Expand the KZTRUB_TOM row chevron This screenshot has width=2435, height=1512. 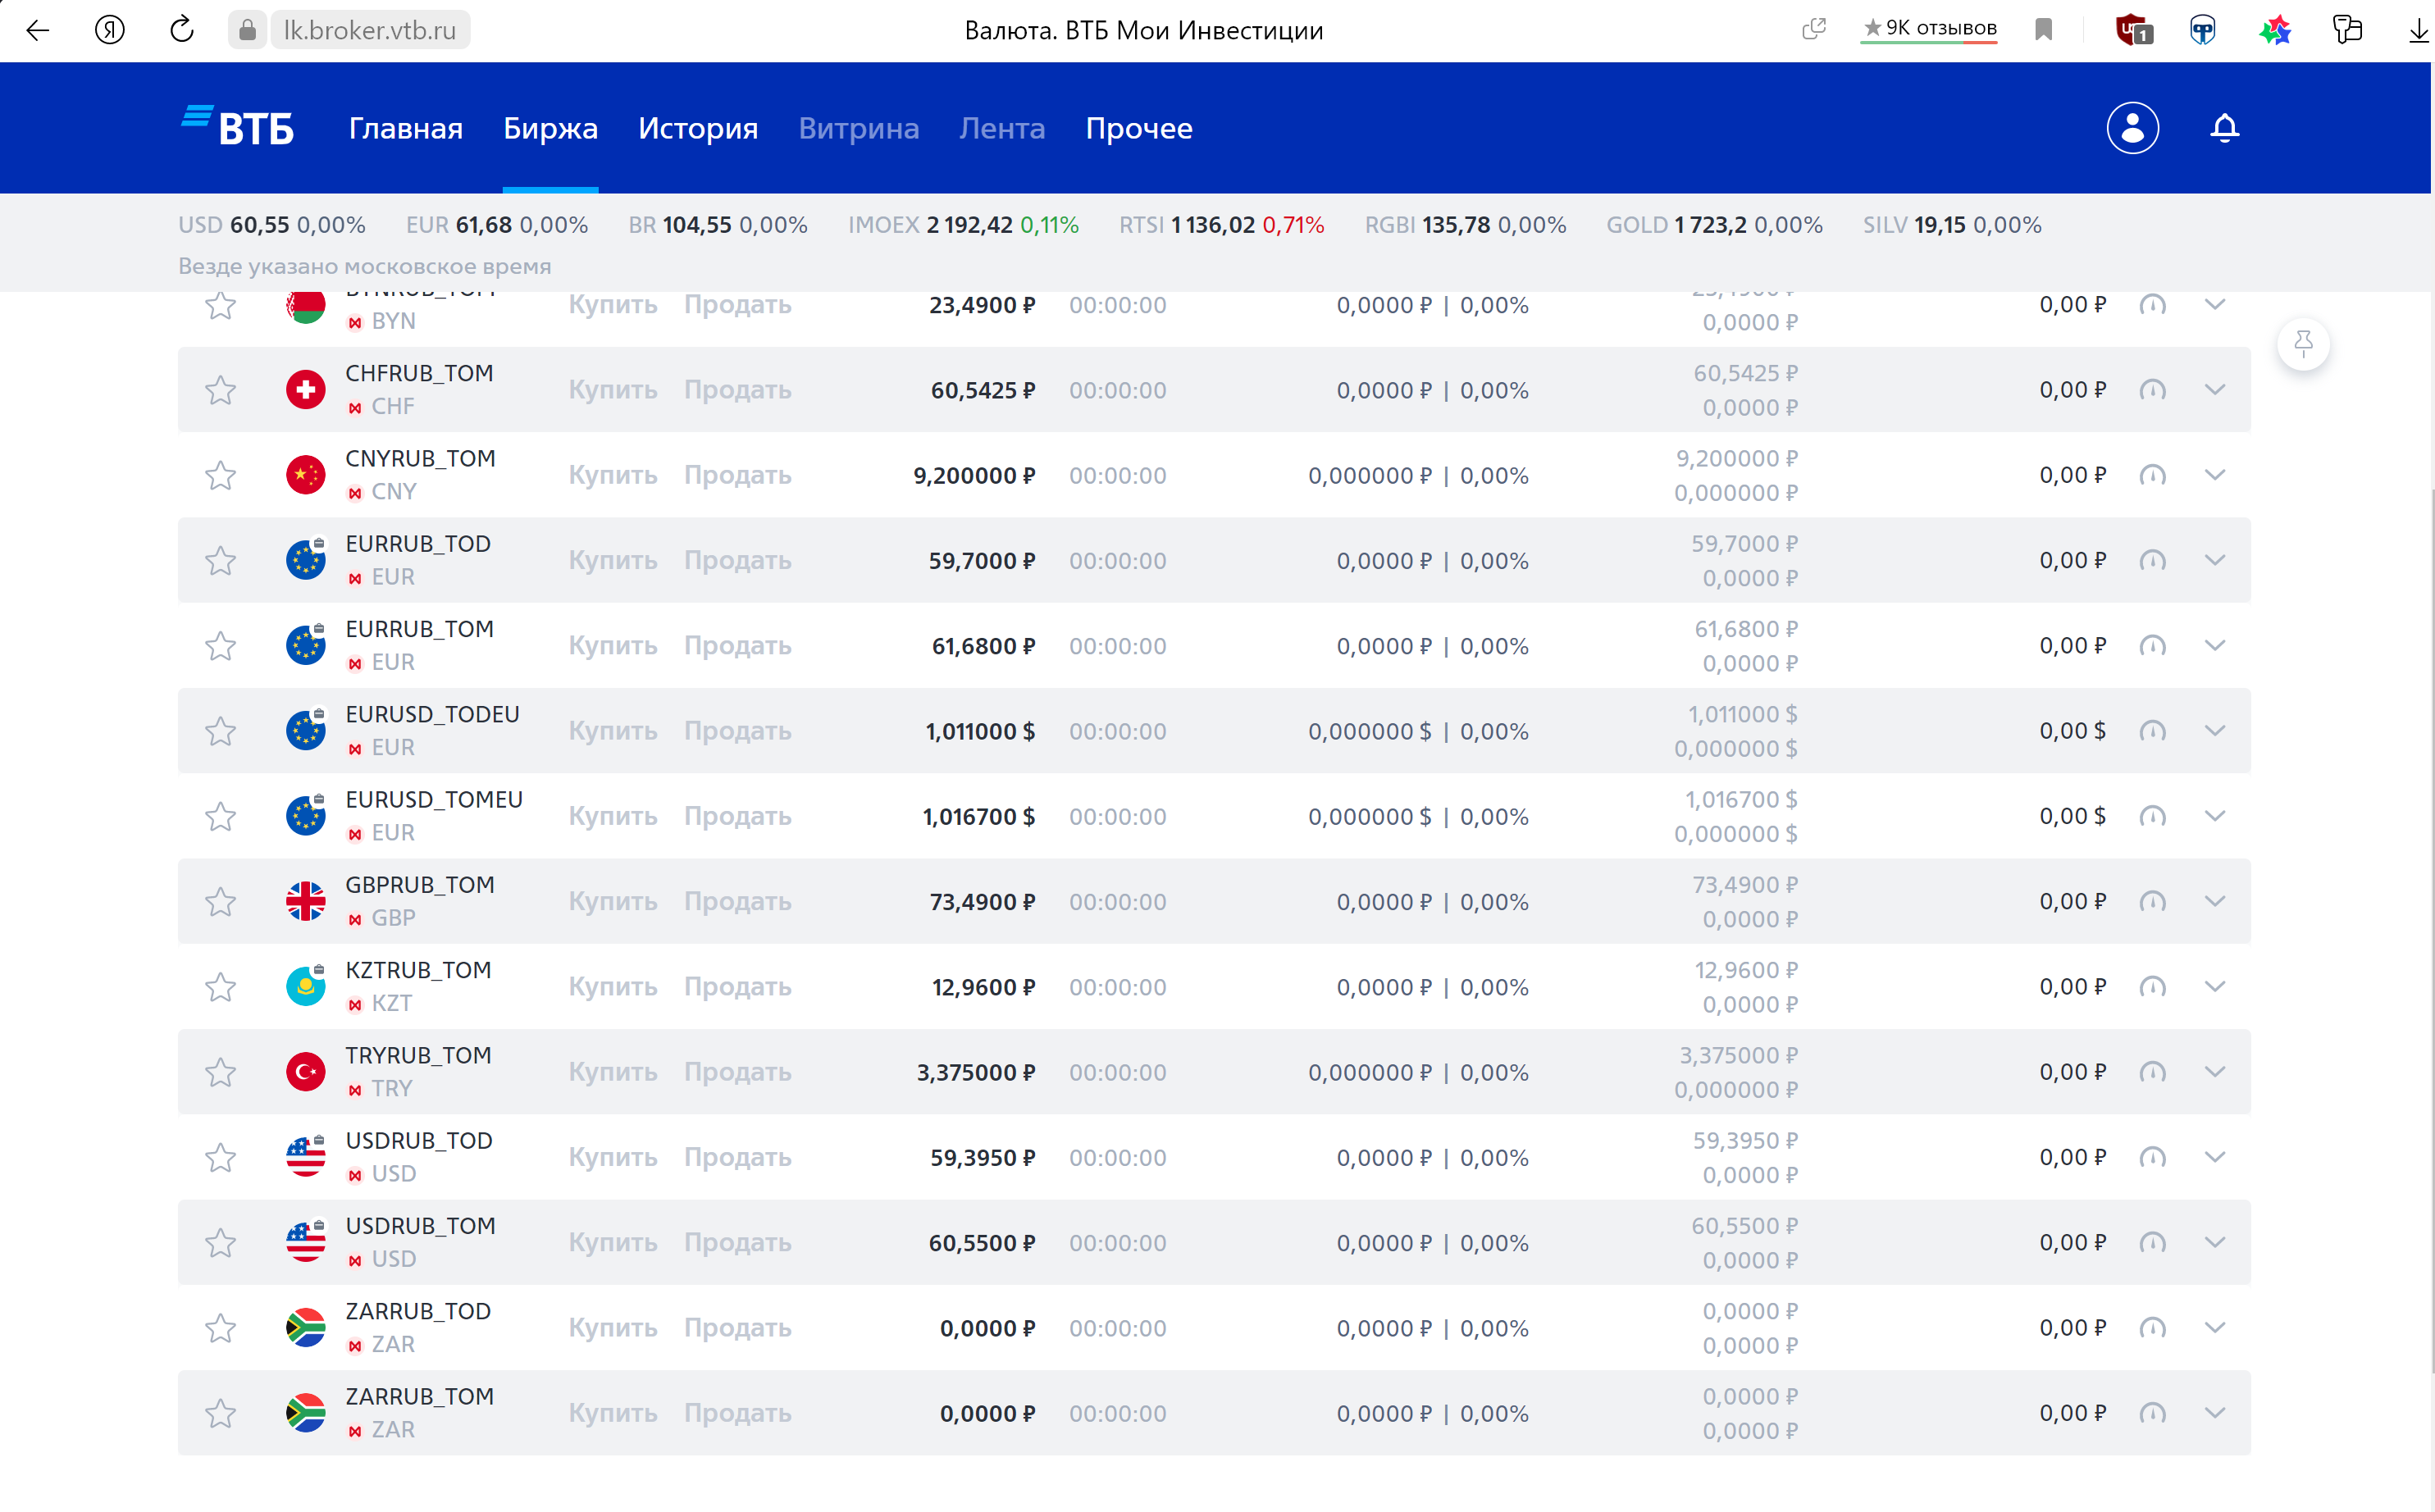click(2214, 986)
